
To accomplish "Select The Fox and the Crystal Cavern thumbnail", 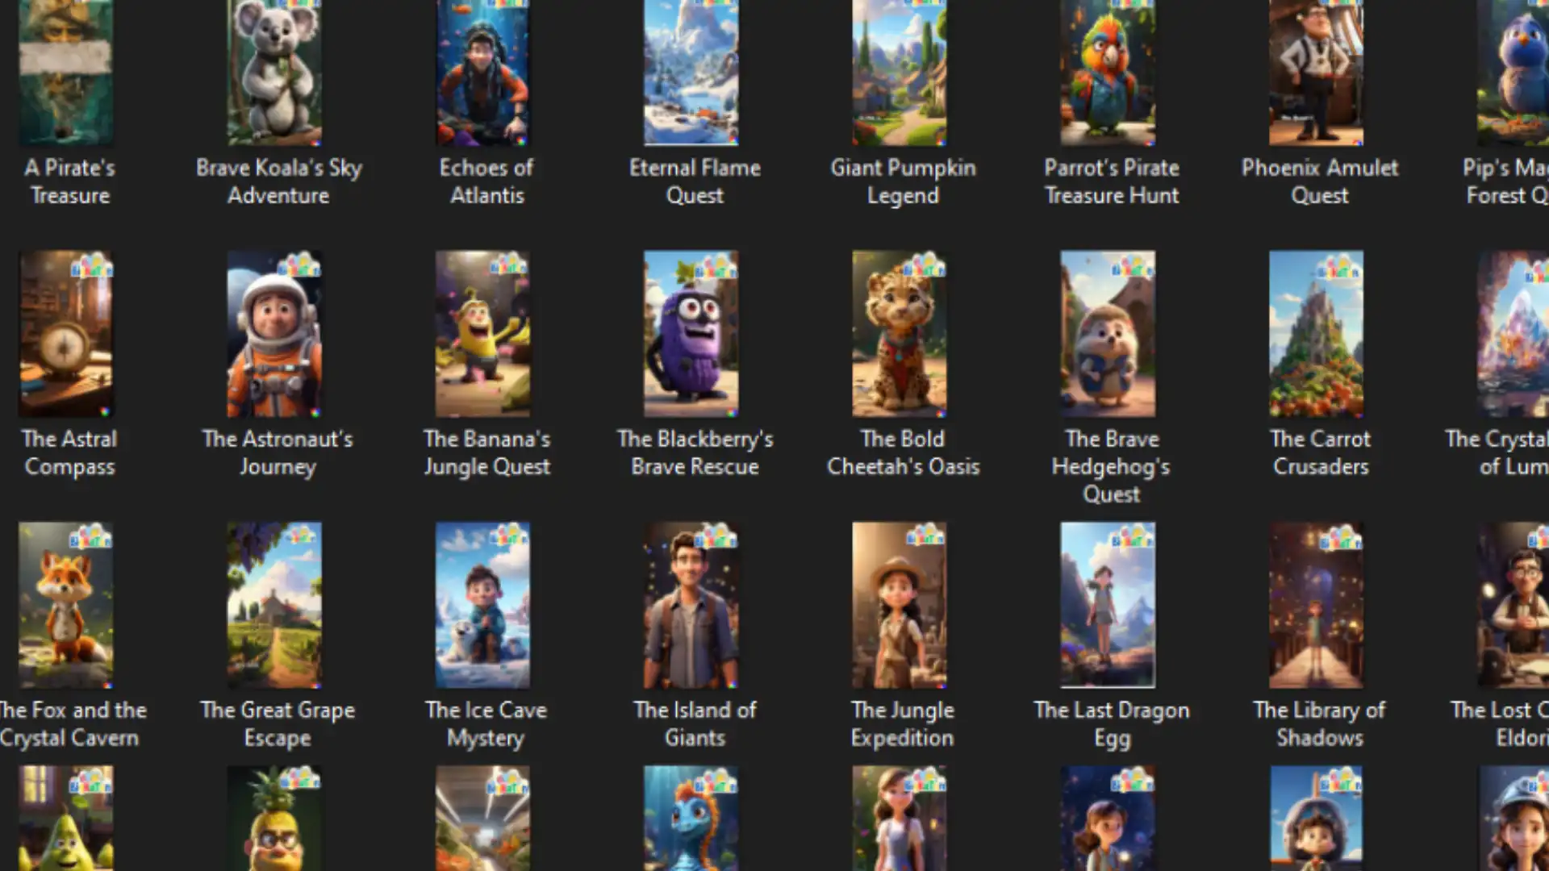I will click(x=66, y=605).
